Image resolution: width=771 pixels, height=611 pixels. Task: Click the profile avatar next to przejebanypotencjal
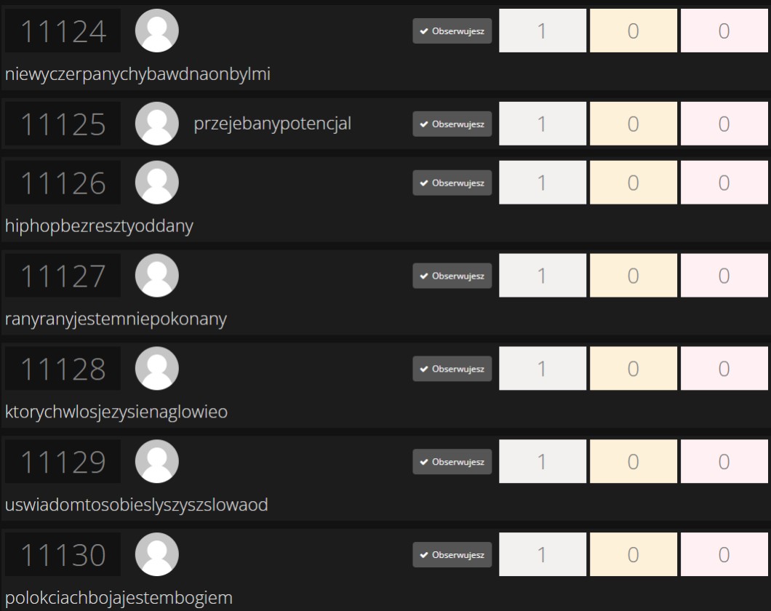click(x=157, y=124)
